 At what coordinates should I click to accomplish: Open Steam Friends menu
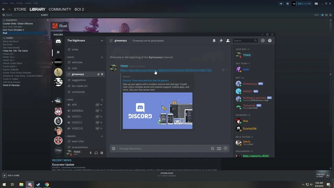[20, 3]
